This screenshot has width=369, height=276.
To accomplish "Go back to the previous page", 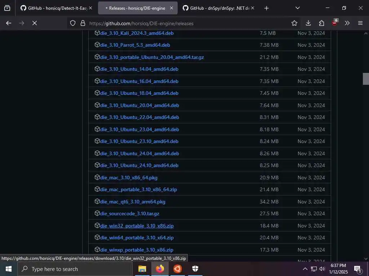I will click(x=9, y=23).
